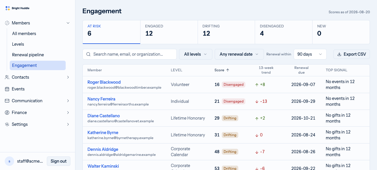Click the Bright Huddle logo icon
This screenshot has width=377, height=170.
tap(8, 8)
